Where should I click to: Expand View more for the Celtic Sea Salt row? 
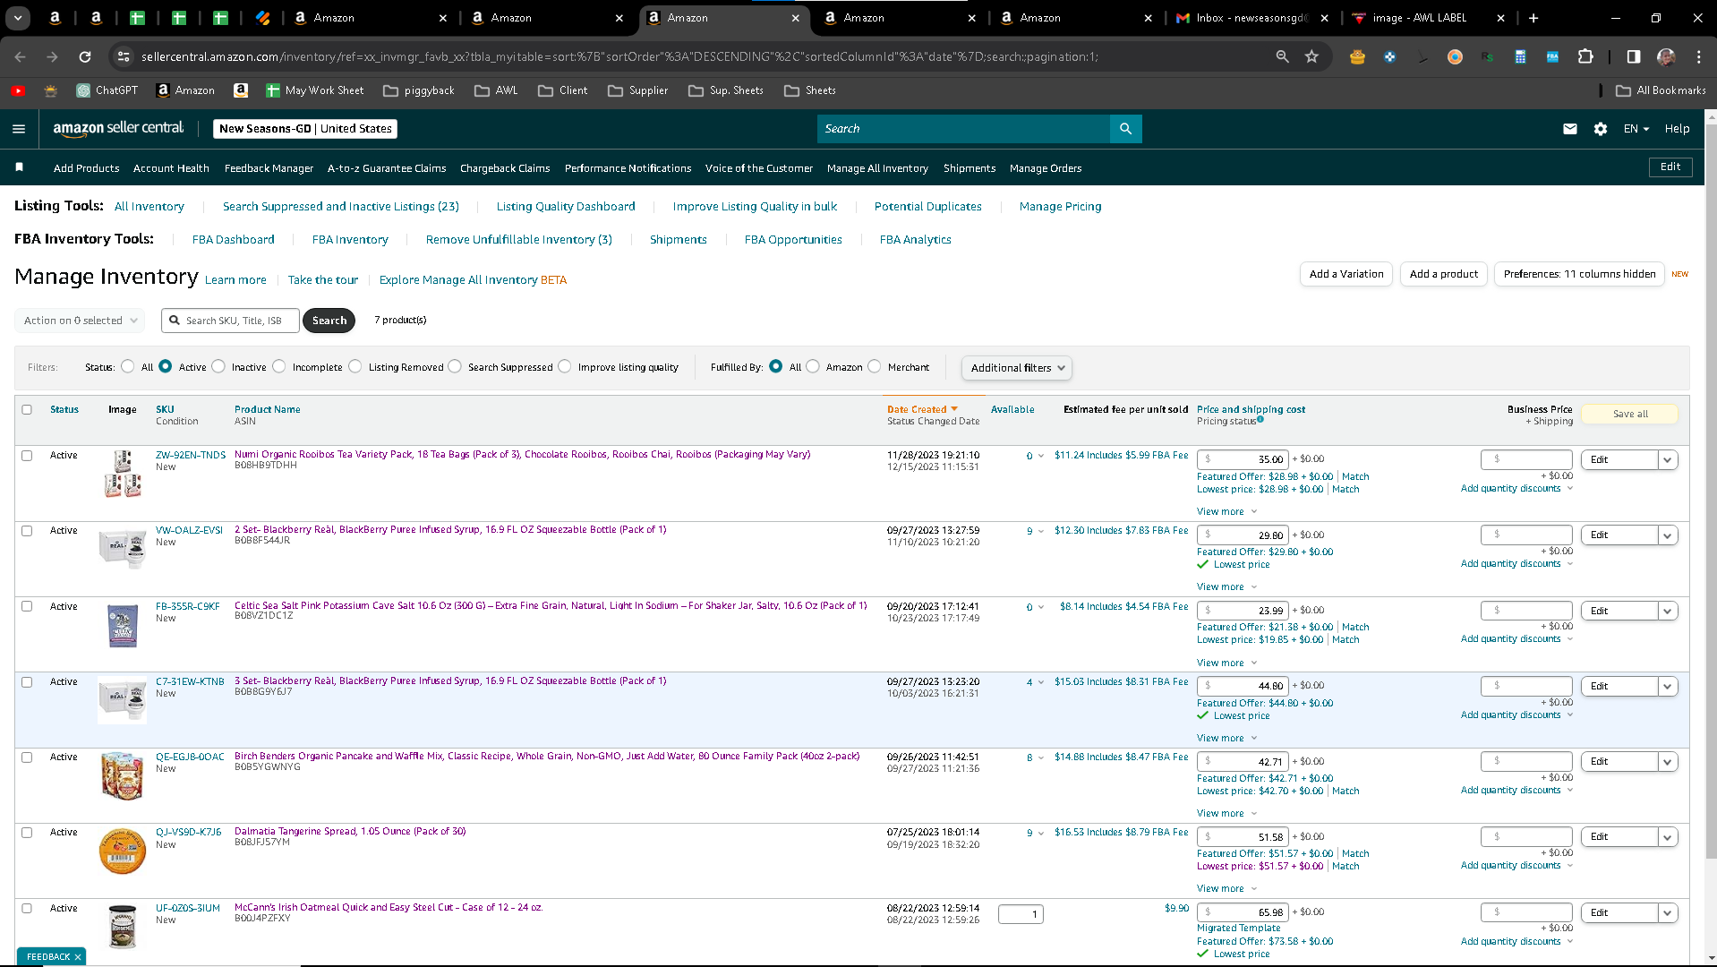click(1226, 663)
